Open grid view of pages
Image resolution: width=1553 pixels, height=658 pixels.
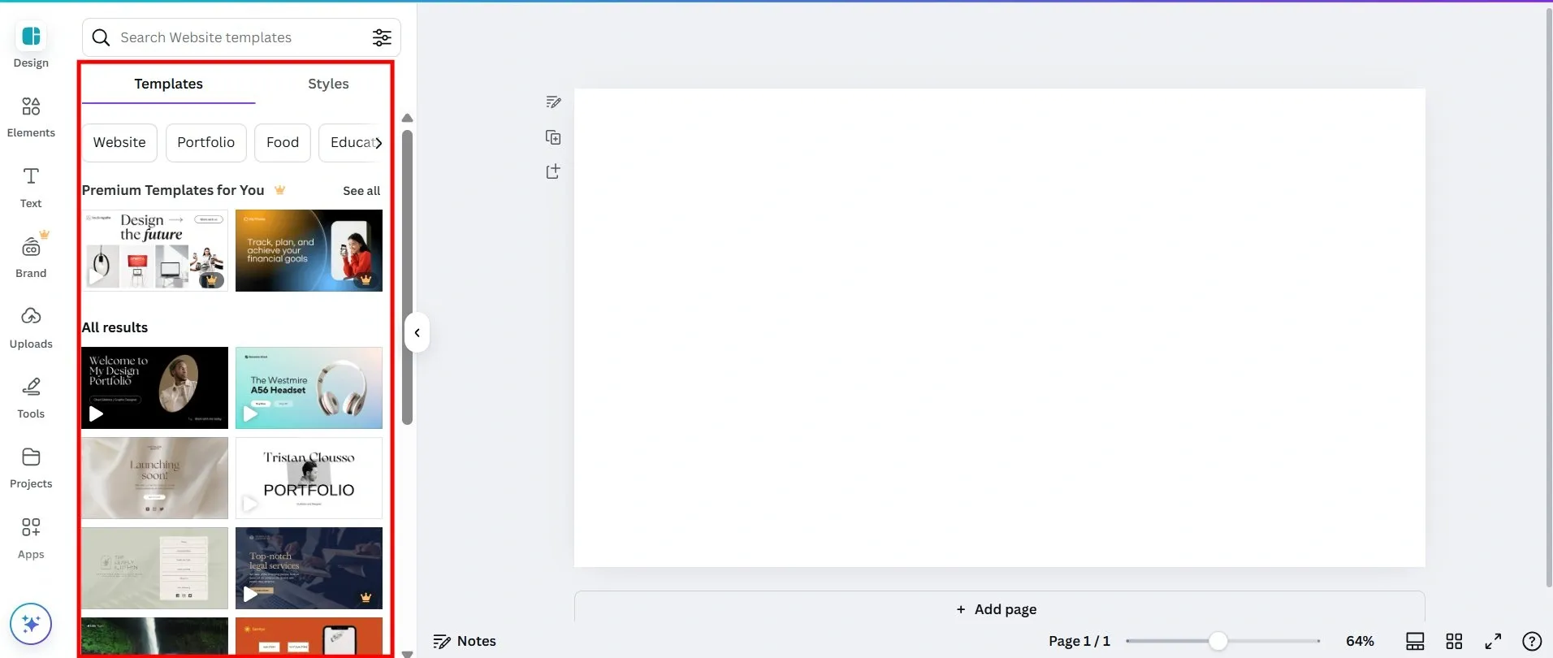(1454, 641)
